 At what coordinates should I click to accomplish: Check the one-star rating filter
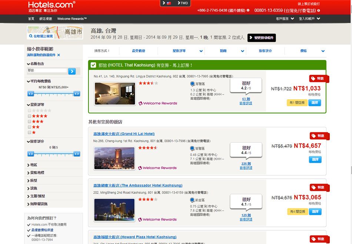point(29,132)
